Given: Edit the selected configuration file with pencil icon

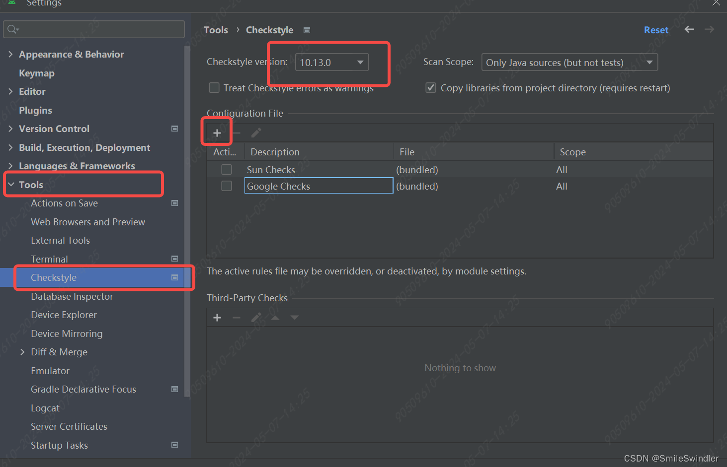Looking at the screenshot, I should (x=256, y=133).
